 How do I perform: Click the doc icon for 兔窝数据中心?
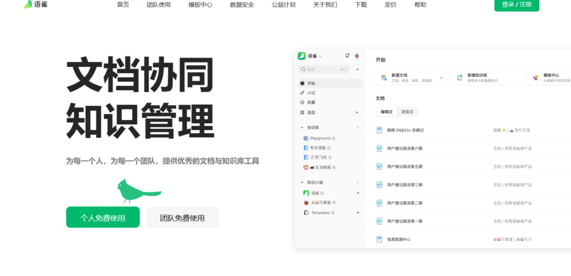tap(379, 239)
